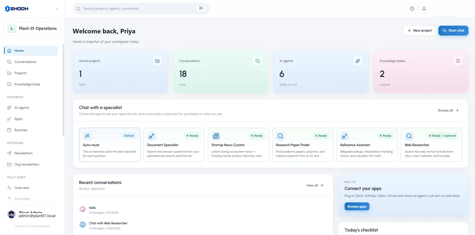475x235 pixels.
Task: Open Knowledge base in the sidebar
Action: [31, 84]
